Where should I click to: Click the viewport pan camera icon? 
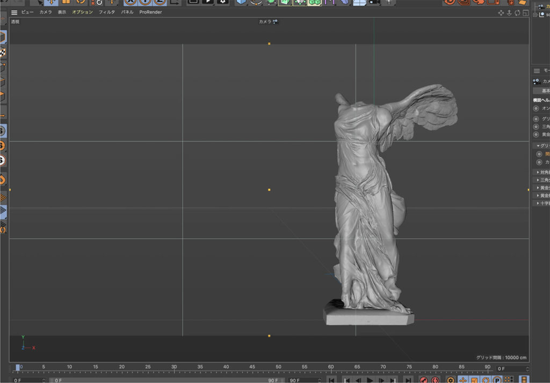[x=501, y=13]
